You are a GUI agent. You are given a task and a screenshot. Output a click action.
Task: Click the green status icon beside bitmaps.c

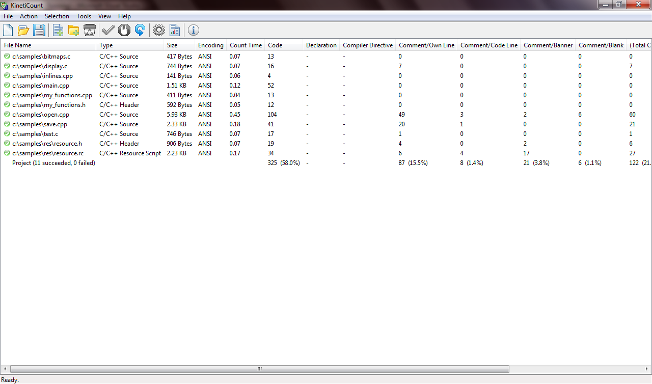tap(7, 56)
